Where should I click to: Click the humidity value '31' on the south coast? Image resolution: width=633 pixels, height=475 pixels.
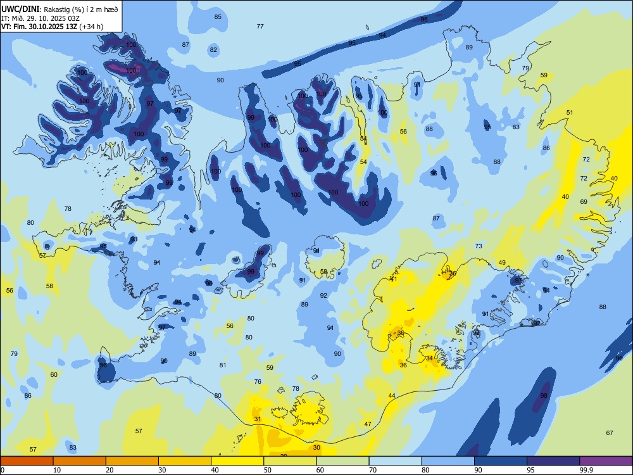click(x=258, y=419)
